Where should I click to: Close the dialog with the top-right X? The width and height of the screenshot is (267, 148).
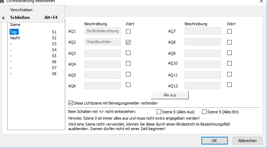click(x=261, y=1)
